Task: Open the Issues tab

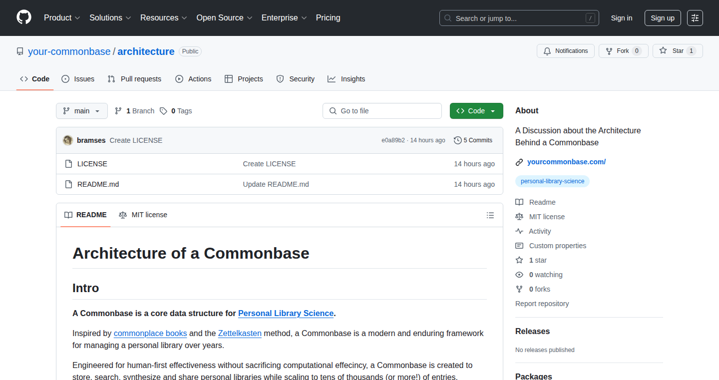Action: [78, 79]
